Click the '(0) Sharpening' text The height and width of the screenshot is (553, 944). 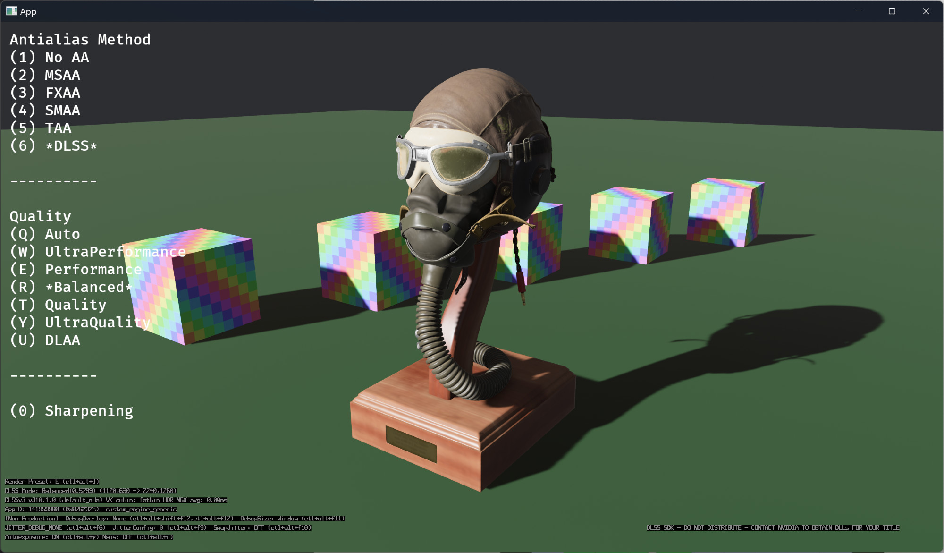click(x=72, y=411)
